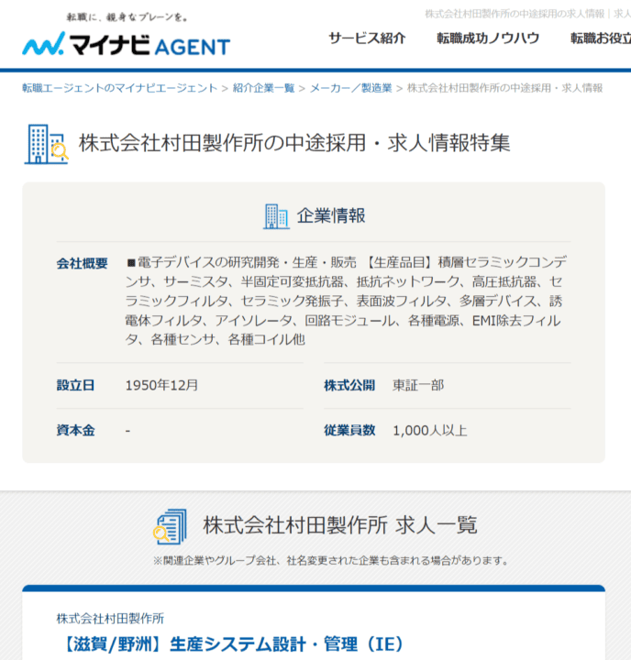The width and height of the screenshot is (631, 660).
Task: Open the サービス紹介 menu
Action: 367,38
